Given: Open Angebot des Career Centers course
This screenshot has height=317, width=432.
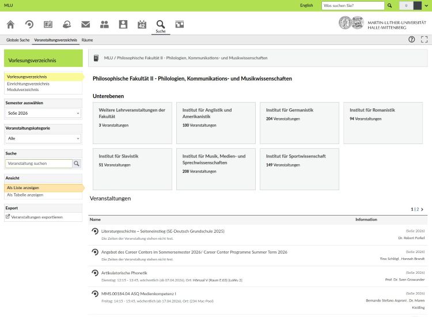Looking at the screenshot, I should (x=194, y=252).
